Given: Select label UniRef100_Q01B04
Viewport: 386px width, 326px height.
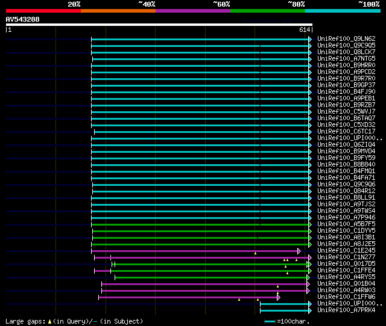Looking at the screenshot, I should [346, 284].
